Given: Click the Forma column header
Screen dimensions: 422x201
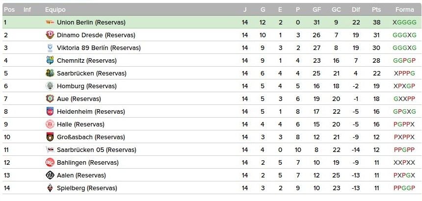Looking at the screenshot, I should (x=404, y=10).
